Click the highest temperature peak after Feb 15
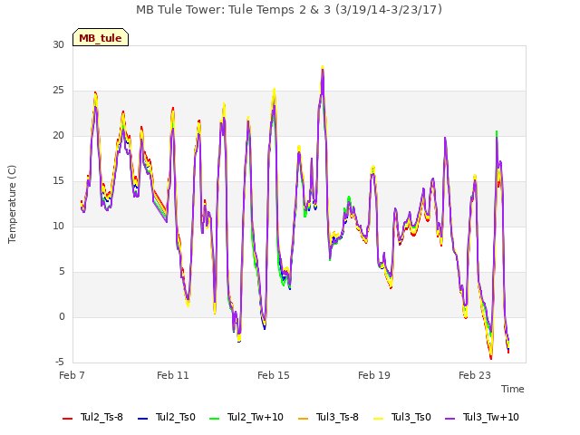The width and height of the screenshot is (580, 435). [323, 67]
